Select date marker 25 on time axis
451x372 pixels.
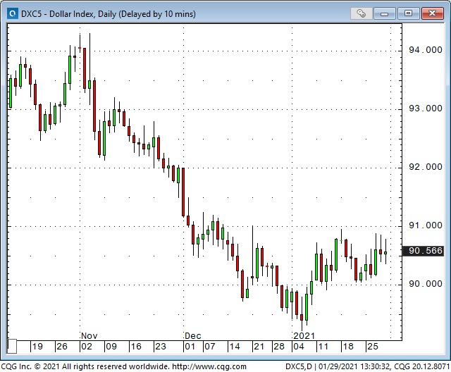pos(373,347)
